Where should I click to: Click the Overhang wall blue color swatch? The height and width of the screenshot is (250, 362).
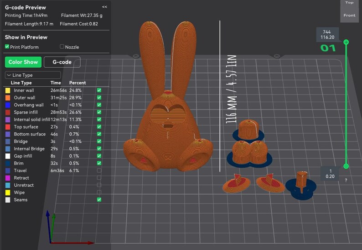tap(8, 105)
